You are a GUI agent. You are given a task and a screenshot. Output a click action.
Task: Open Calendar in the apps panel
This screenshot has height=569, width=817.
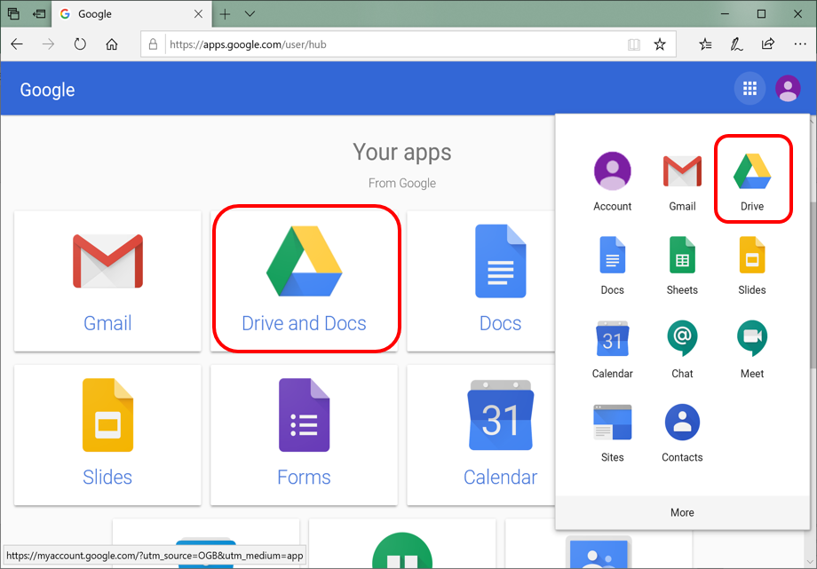click(612, 349)
